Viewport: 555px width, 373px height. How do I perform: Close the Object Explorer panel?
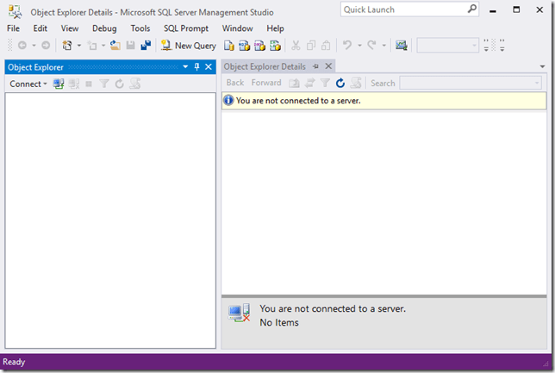[x=209, y=67]
